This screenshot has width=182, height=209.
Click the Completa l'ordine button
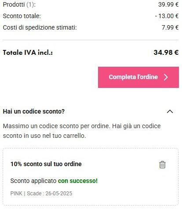click(x=138, y=77)
